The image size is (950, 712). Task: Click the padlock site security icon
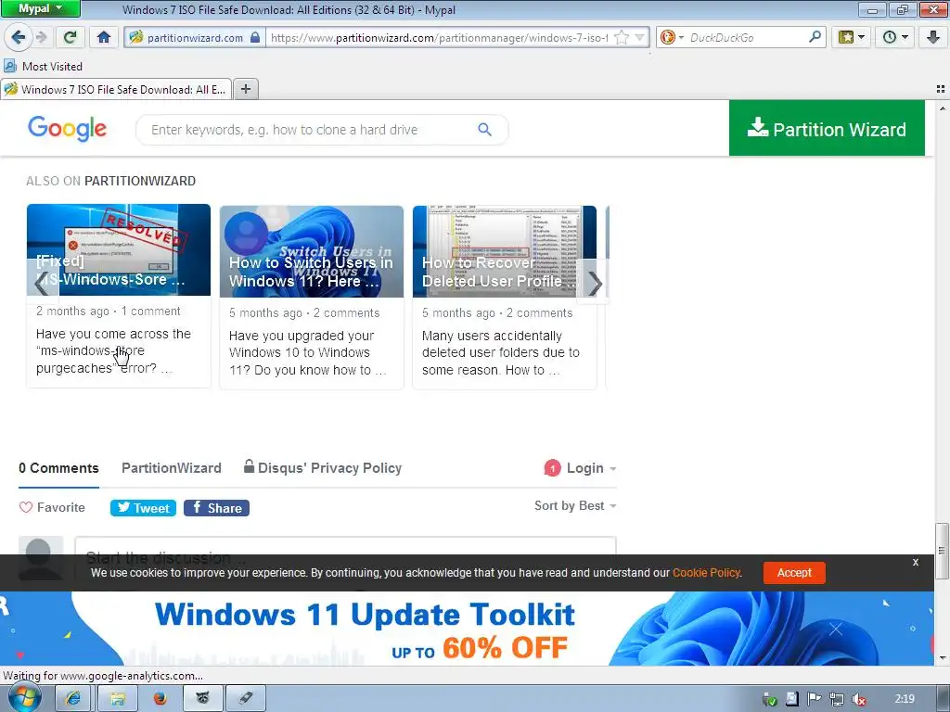click(255, 37)
